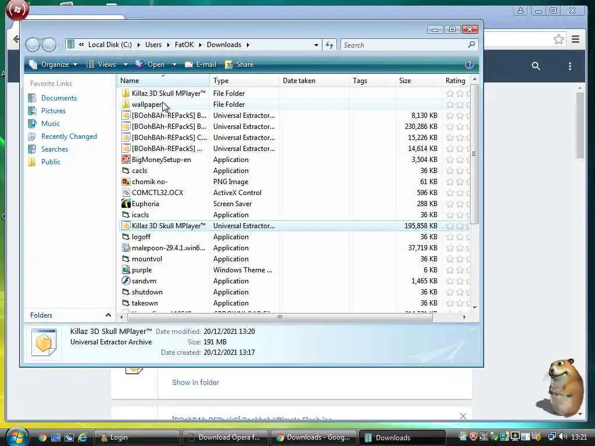The height and width of the screenshot is (446, 595).
Task: Click Show in folder link in Chrome
Action: point(195,382)
